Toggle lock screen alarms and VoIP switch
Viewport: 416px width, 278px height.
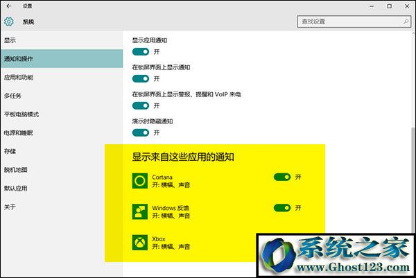pos(141,106)
